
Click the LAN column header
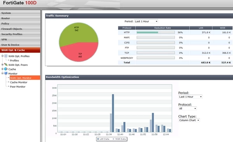click(x=201, y=28)
